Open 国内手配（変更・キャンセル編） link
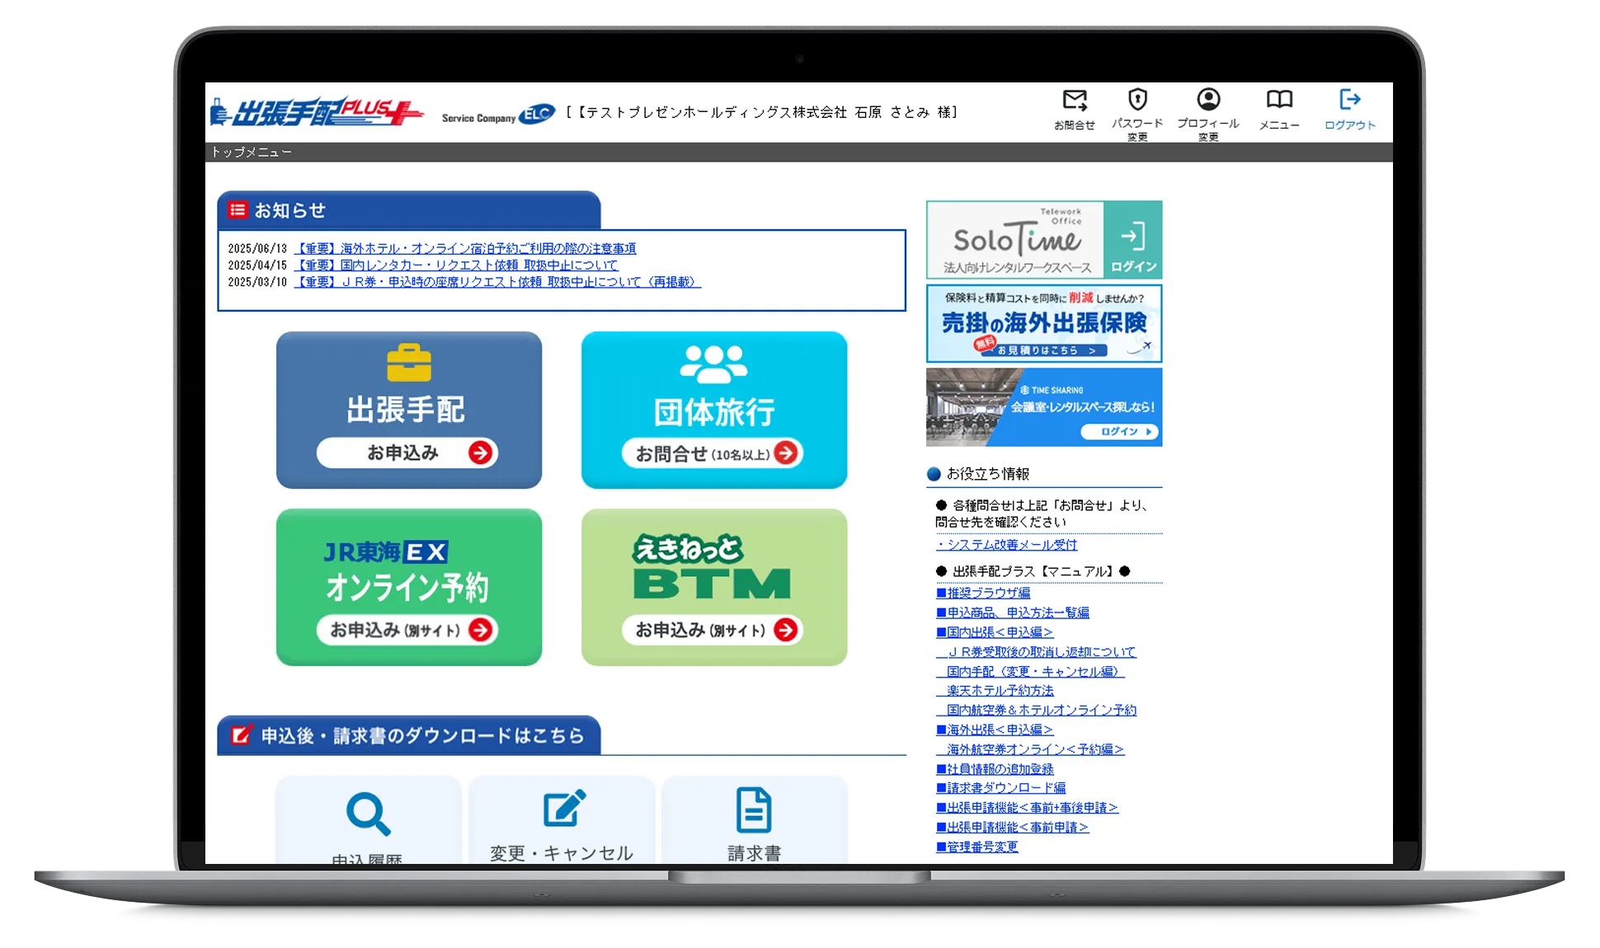Screen dimensions: 1600x948 click(x=1030, y=671)
